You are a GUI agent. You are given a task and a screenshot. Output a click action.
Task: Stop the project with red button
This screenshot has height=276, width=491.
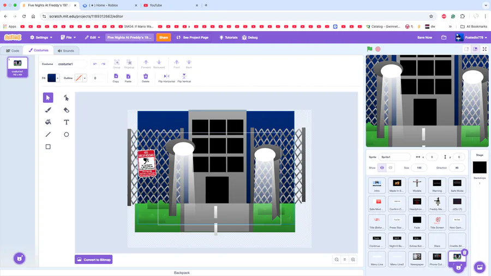pos(378,49)
